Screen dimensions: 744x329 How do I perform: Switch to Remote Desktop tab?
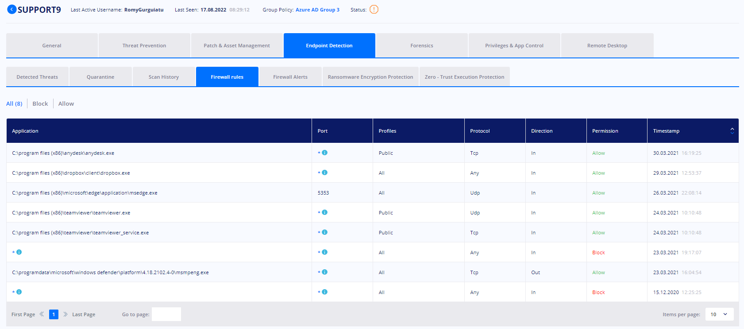pos(607,46)
